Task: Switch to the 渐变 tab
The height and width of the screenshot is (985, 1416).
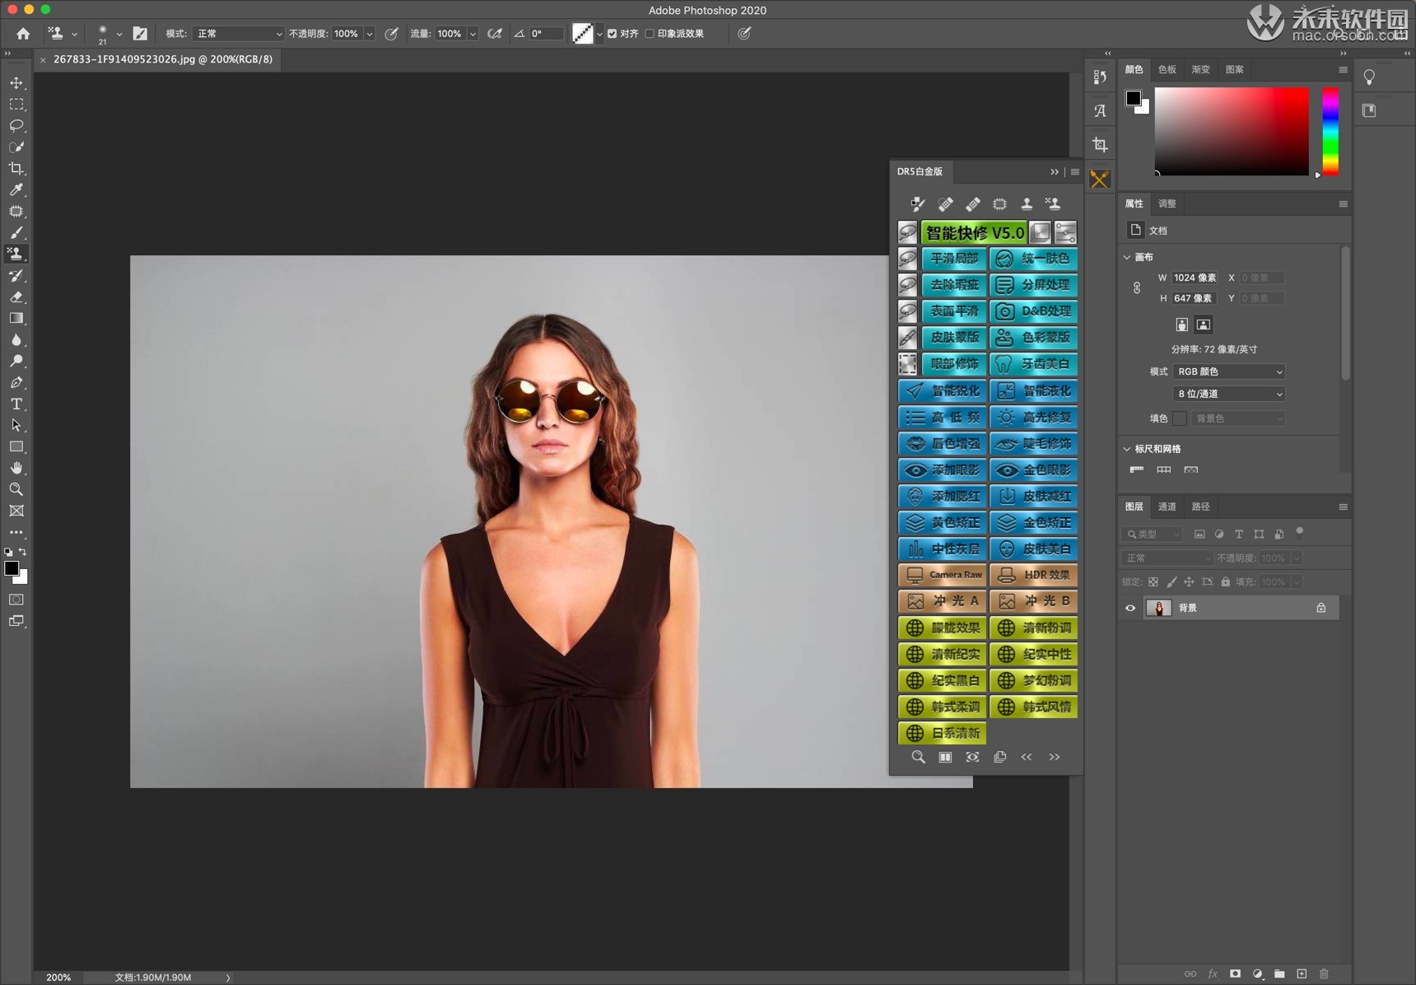Action: point(1201,69)
